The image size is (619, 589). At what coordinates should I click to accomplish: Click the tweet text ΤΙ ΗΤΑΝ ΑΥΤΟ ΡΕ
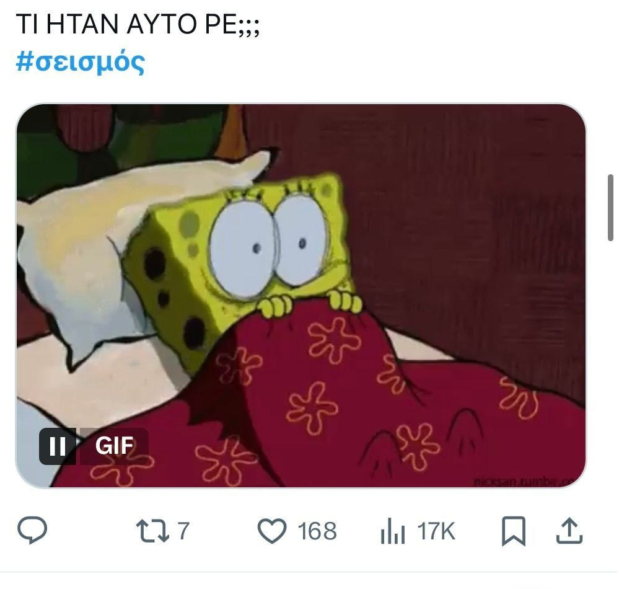point(137,26)
